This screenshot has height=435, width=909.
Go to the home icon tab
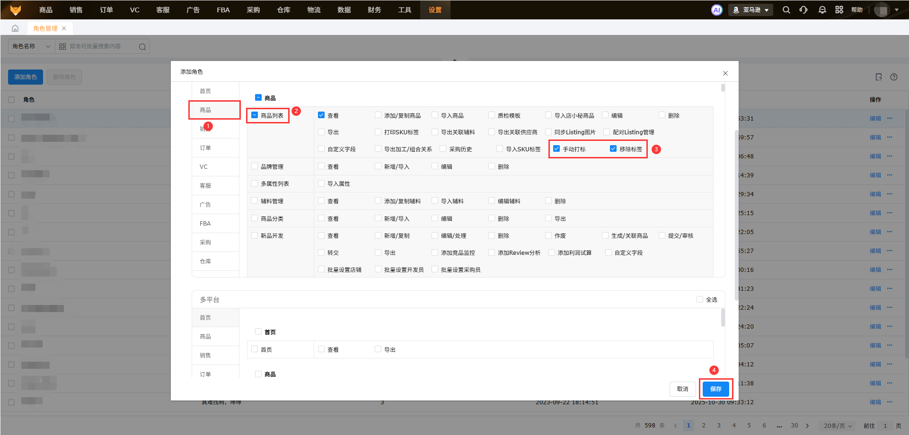[15, 28]
